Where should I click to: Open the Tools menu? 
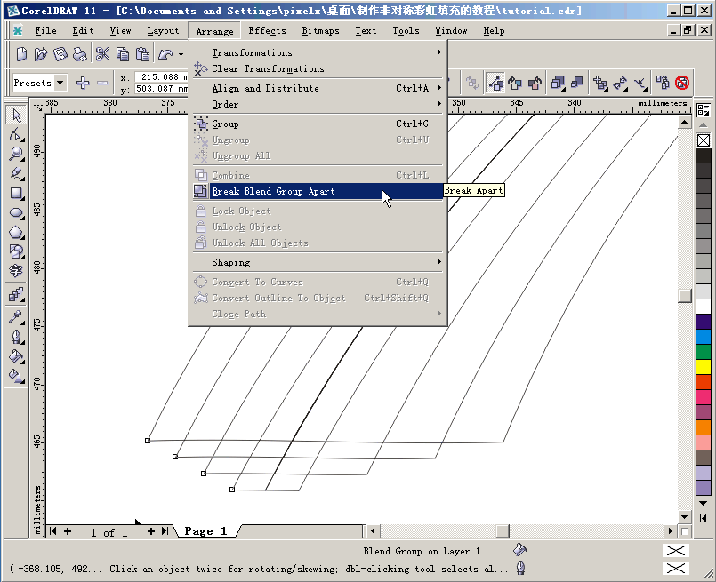click(x=406, y=30)
